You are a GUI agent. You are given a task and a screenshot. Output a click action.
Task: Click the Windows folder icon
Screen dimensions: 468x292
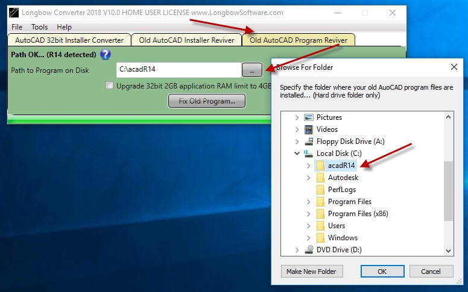[320, 238]
